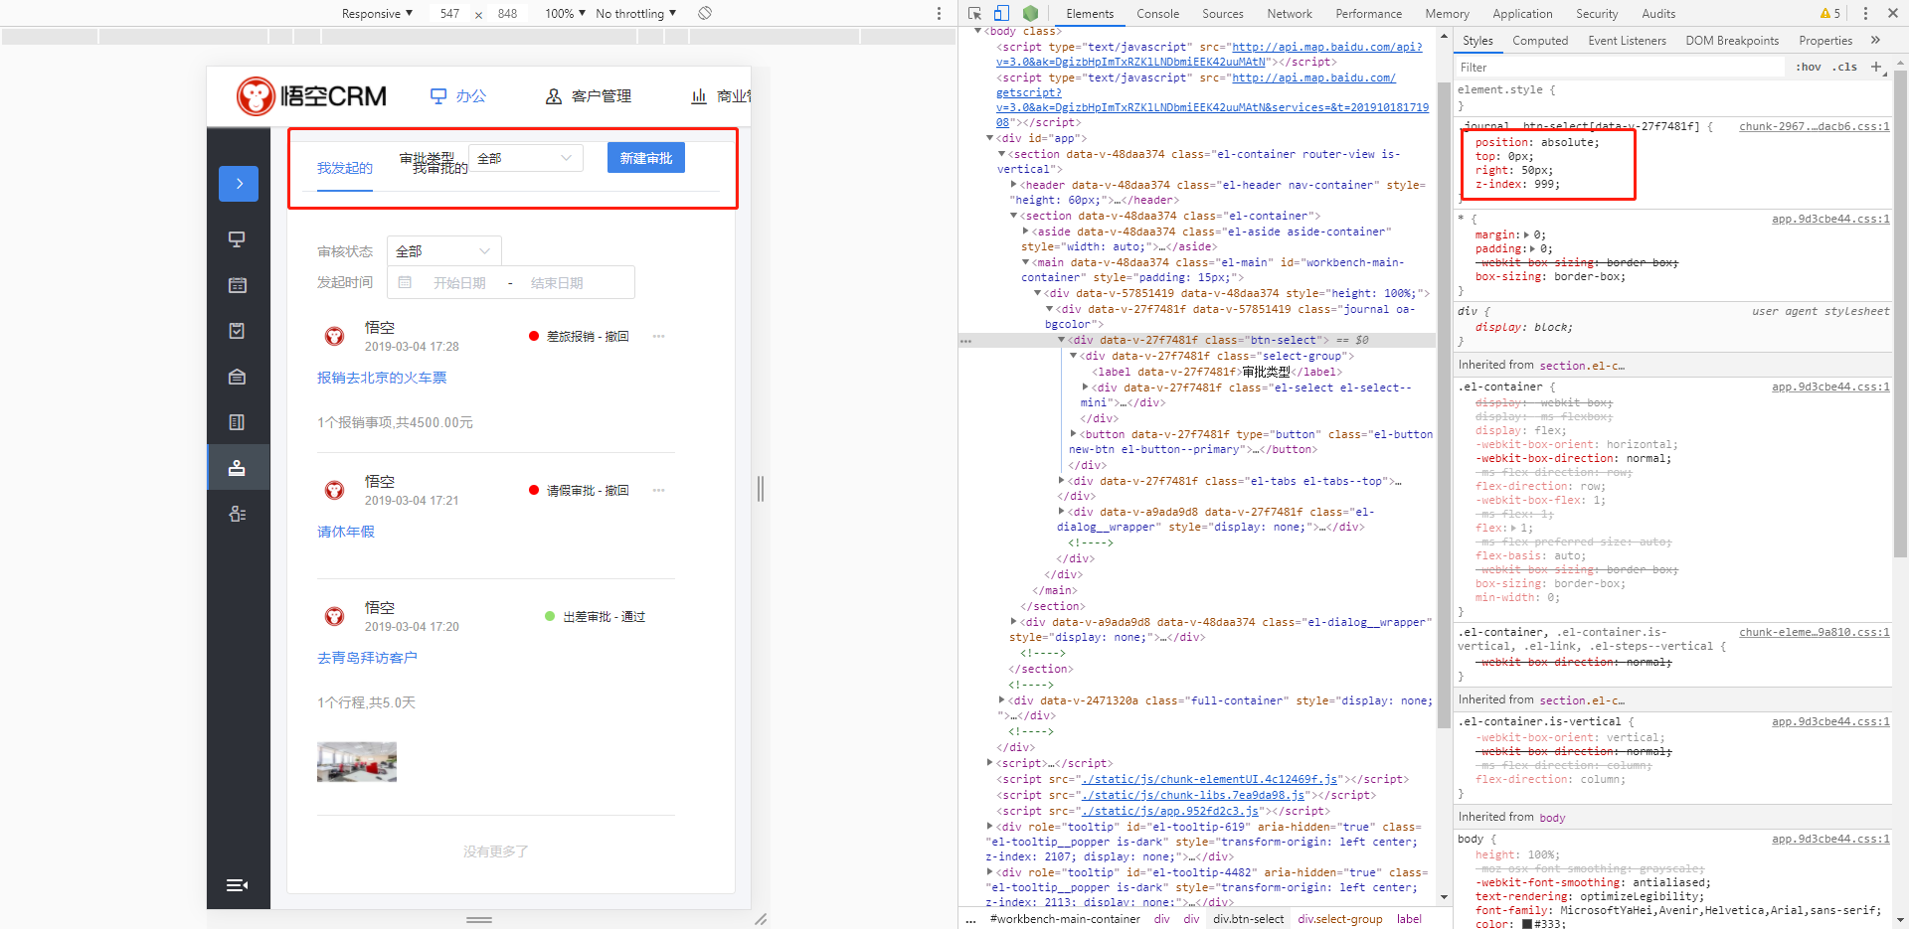Open more options for 差旅报销 entry
The height and width of the screenshot is (929, 1909).
658,337
